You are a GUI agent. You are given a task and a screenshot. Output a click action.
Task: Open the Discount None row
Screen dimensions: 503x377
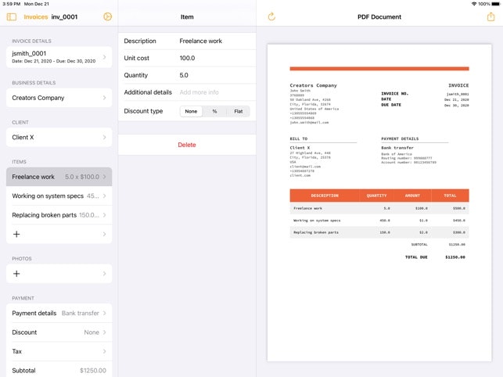click(x=59, y=332)
